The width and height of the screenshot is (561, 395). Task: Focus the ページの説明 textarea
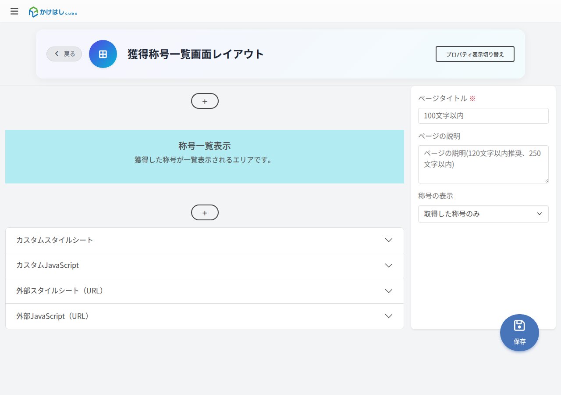tap(483, 164)
